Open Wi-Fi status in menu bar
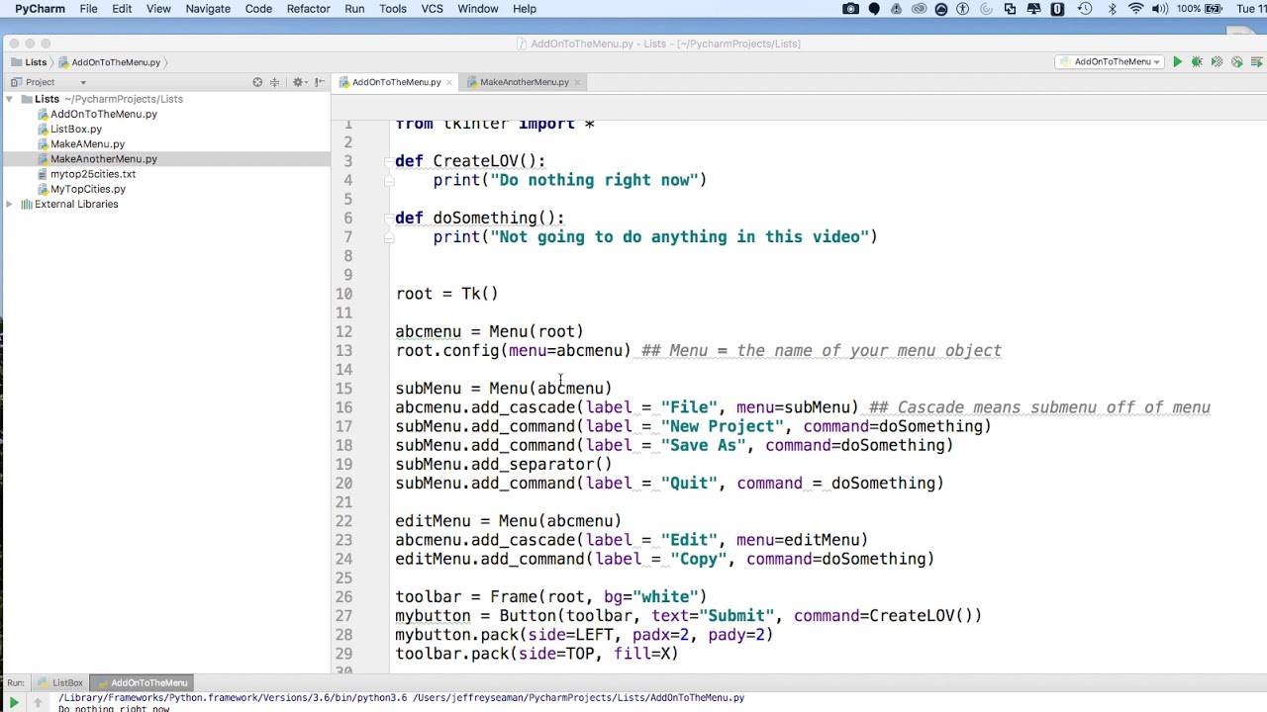Image resolution: width=1267 pixels, height=712 pixels. (x=1135, y=9)
